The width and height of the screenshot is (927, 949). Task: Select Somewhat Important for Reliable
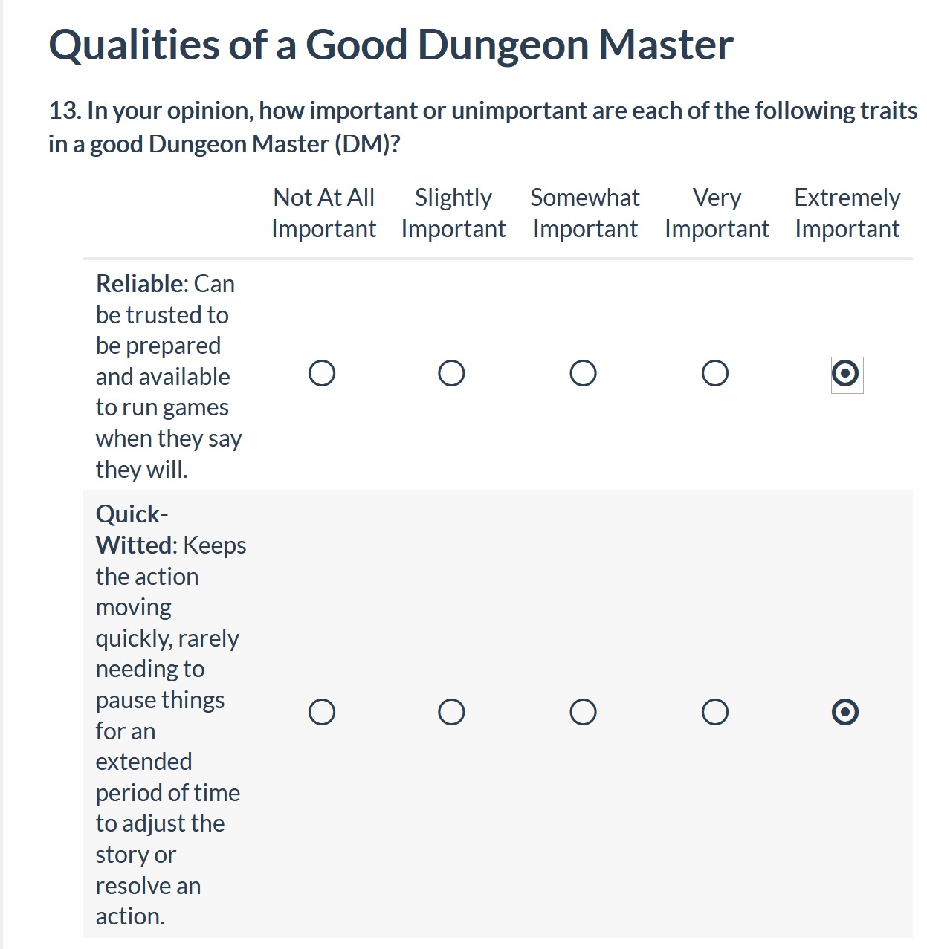(583, 373)
